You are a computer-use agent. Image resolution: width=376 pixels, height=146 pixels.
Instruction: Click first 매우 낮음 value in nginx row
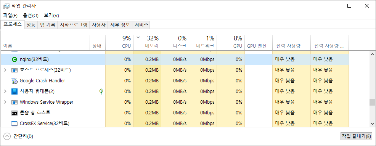(x=285, y=59)
